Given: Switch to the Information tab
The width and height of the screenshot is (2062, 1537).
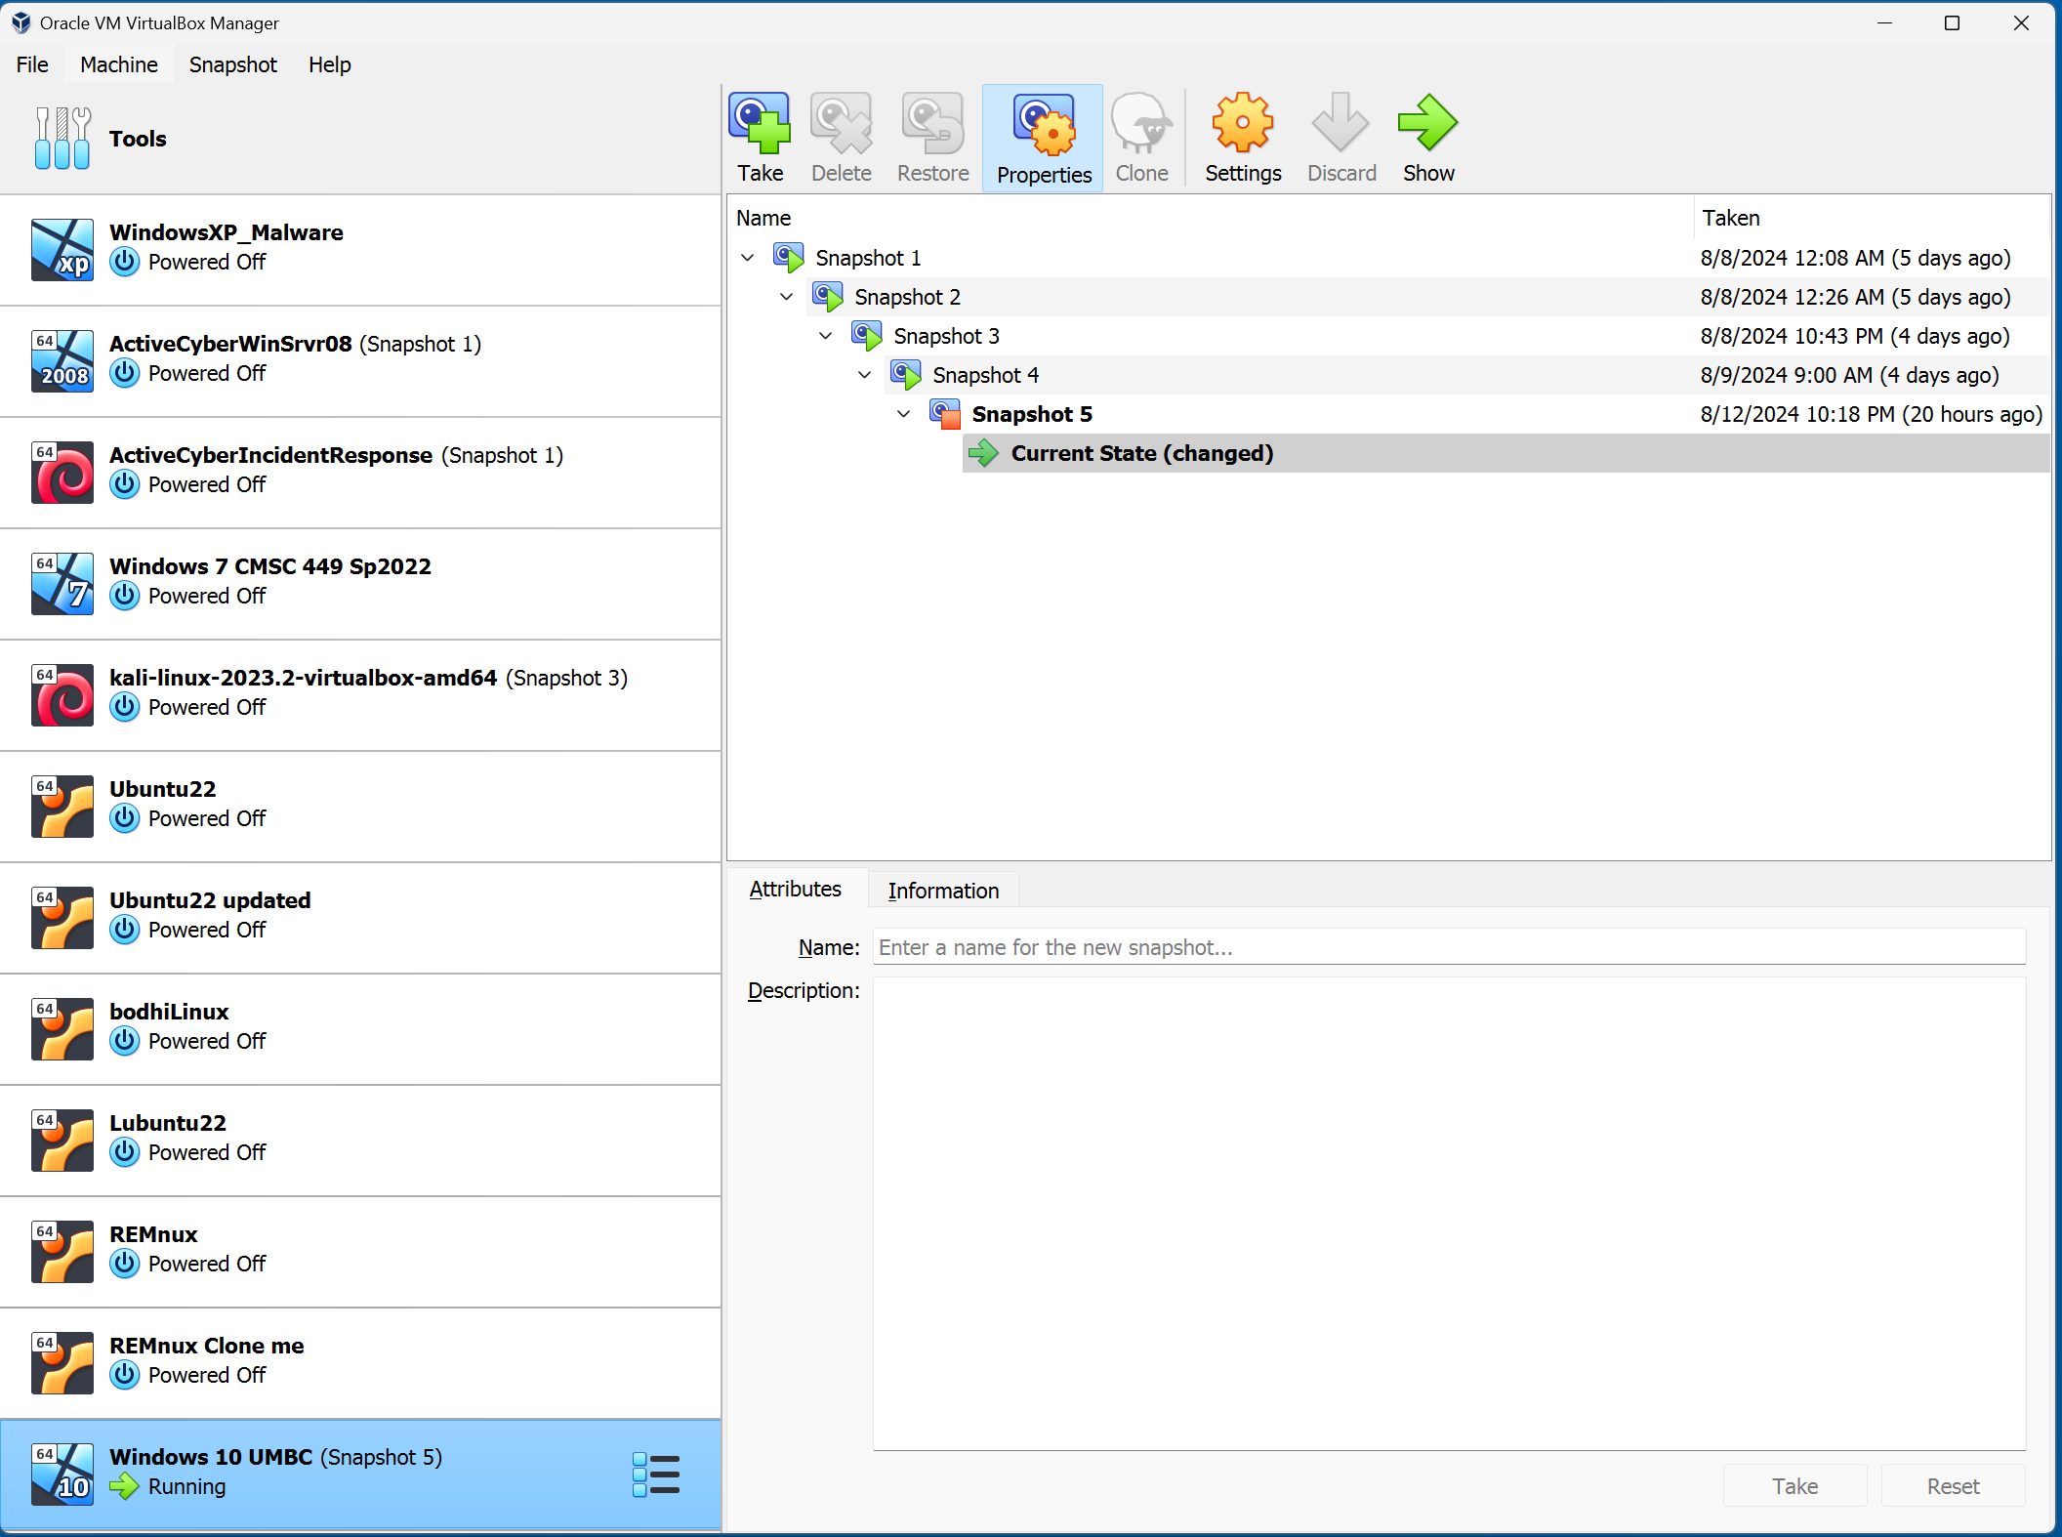Looking at the screenshot, I should (x=943, y=891).
